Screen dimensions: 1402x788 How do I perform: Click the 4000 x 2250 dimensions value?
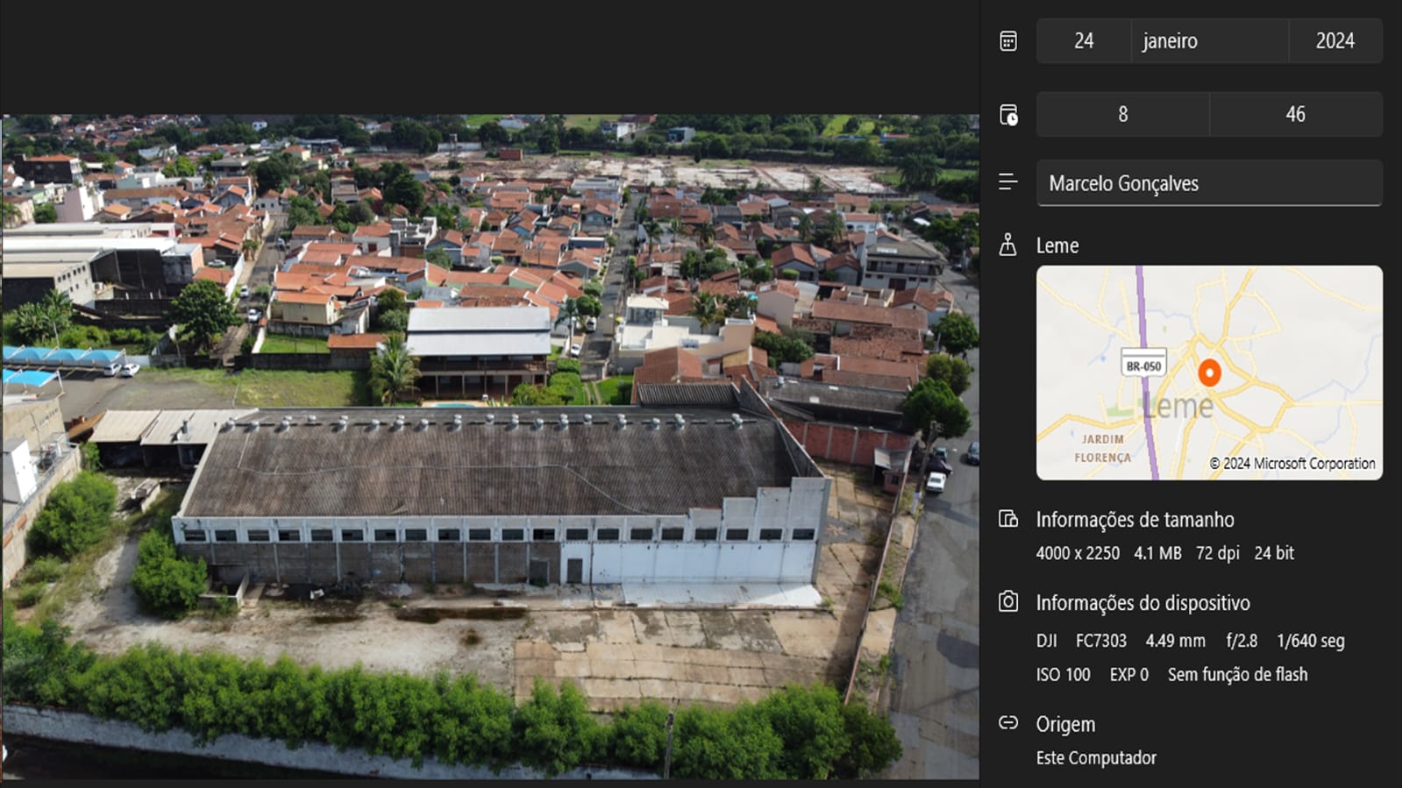click(1078, 553)
